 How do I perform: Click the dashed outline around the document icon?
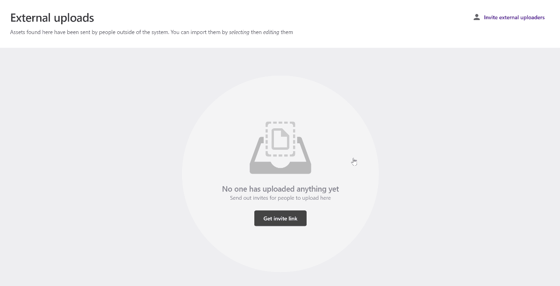280,139
